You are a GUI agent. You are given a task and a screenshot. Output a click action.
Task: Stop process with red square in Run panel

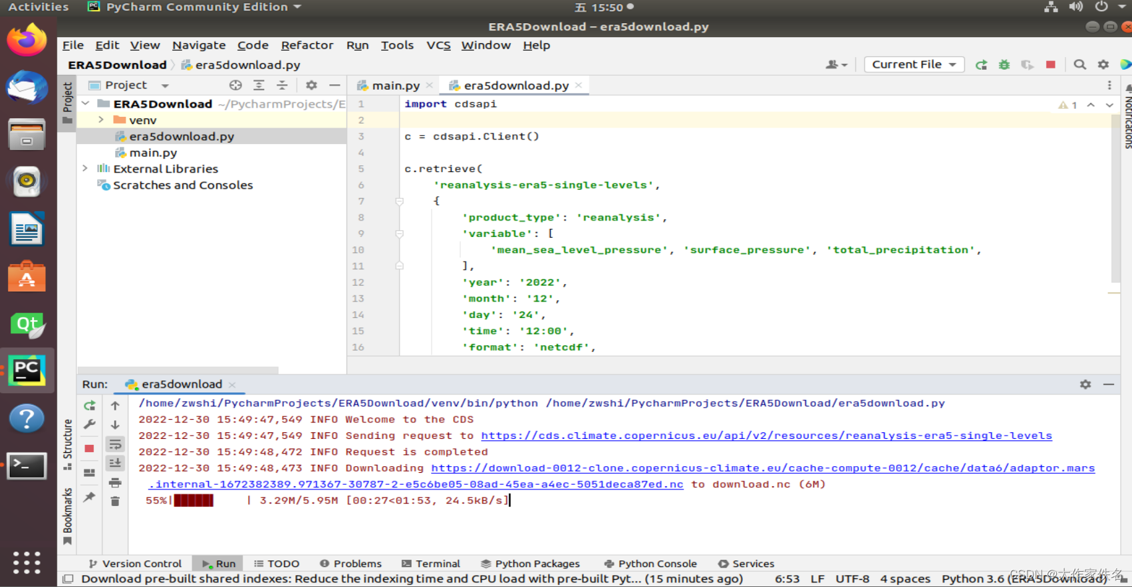point(90,449)
